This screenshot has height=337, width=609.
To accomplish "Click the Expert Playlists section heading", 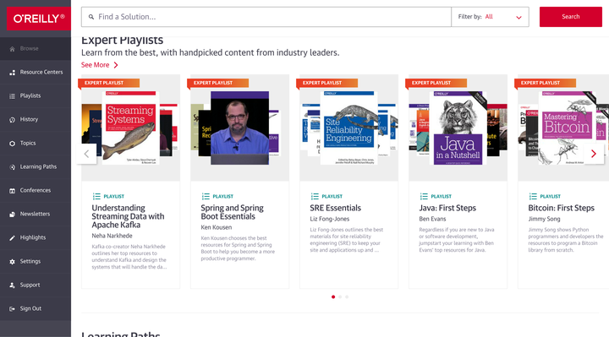I will coord(123,41).
